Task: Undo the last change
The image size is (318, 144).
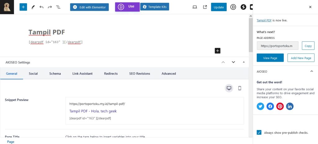Action: [x=41, y=7]
